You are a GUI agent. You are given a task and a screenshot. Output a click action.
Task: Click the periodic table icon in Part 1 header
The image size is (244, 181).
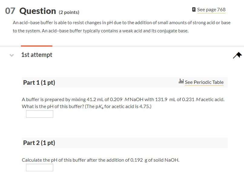tap(181, 81)
